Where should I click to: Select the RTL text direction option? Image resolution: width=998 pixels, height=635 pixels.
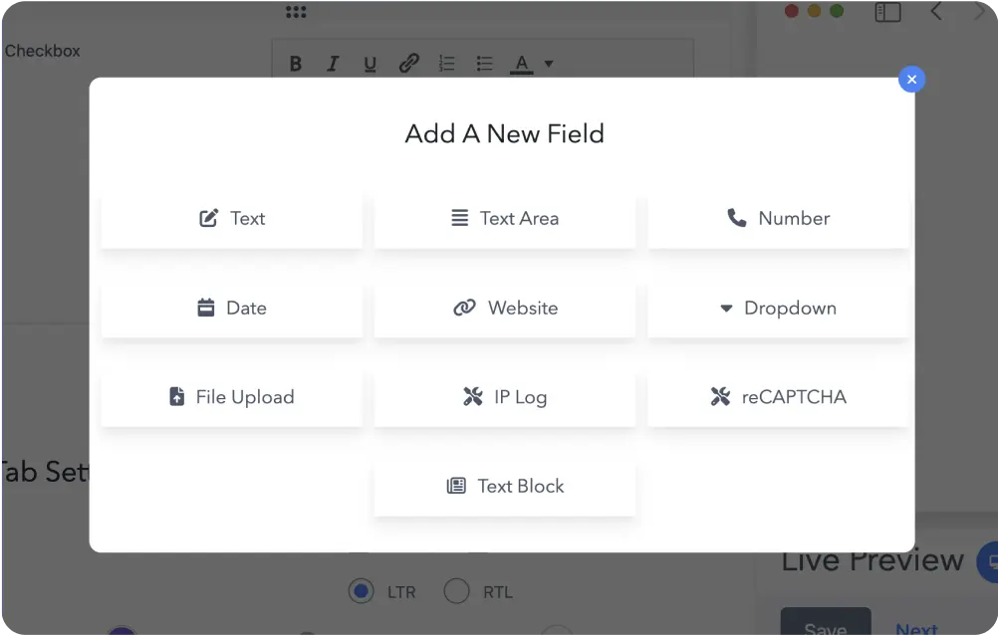pyautogui.click(x=457, y=591)
